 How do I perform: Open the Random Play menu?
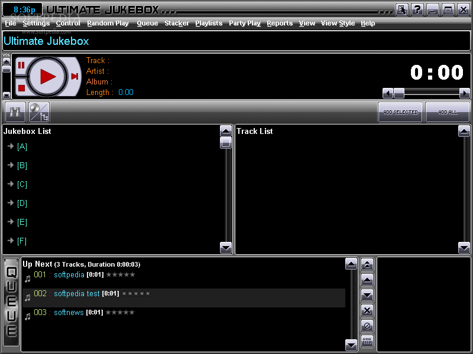pos(108,23)
